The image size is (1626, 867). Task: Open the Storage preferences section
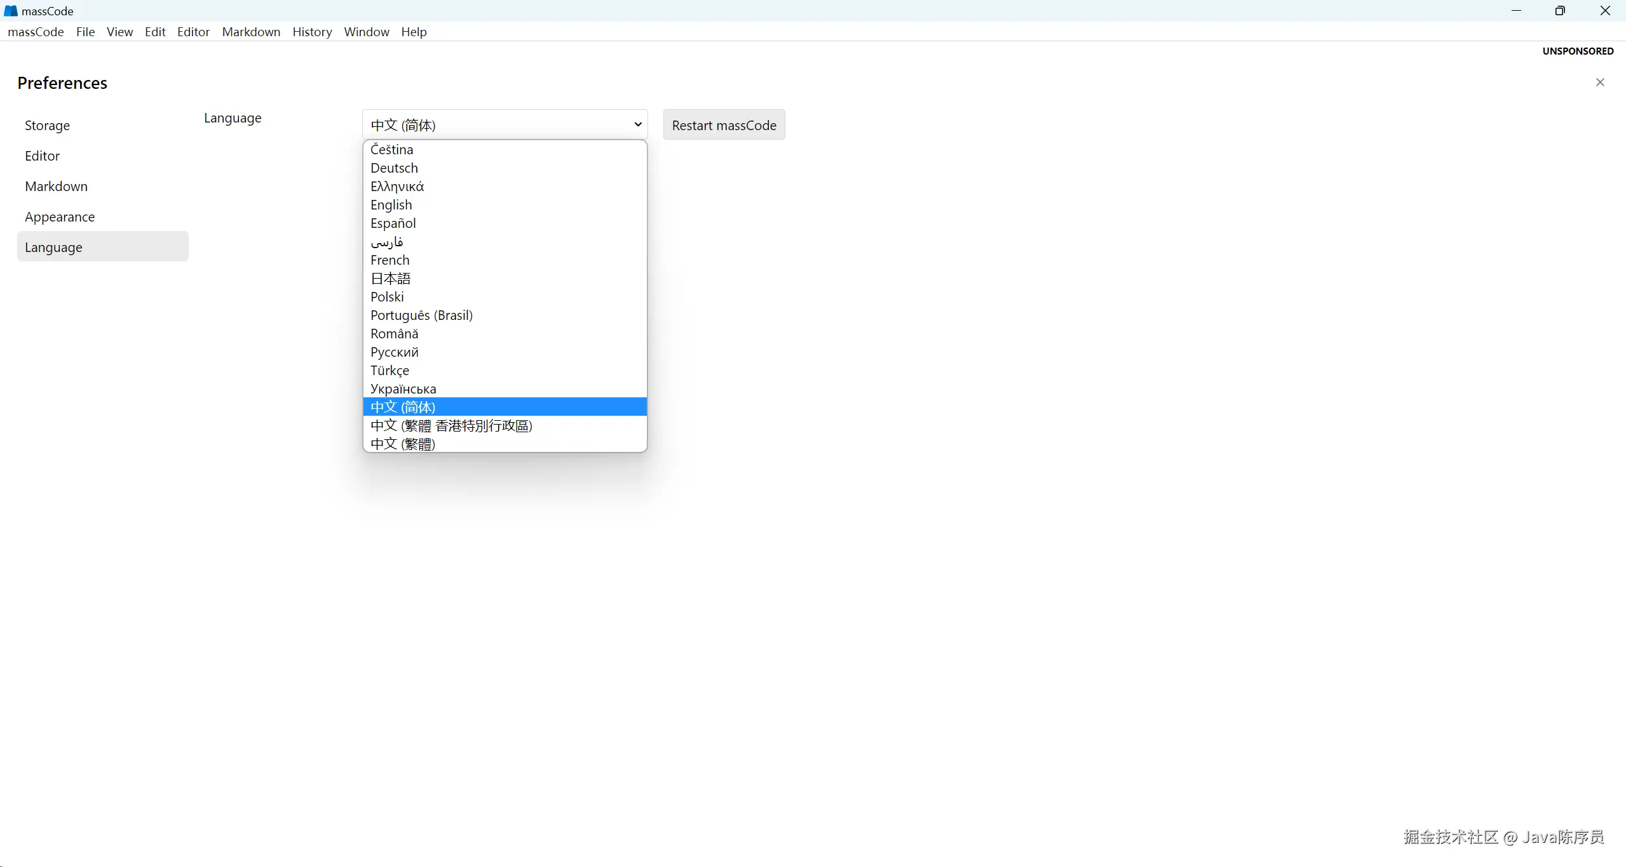pos(47,126)
